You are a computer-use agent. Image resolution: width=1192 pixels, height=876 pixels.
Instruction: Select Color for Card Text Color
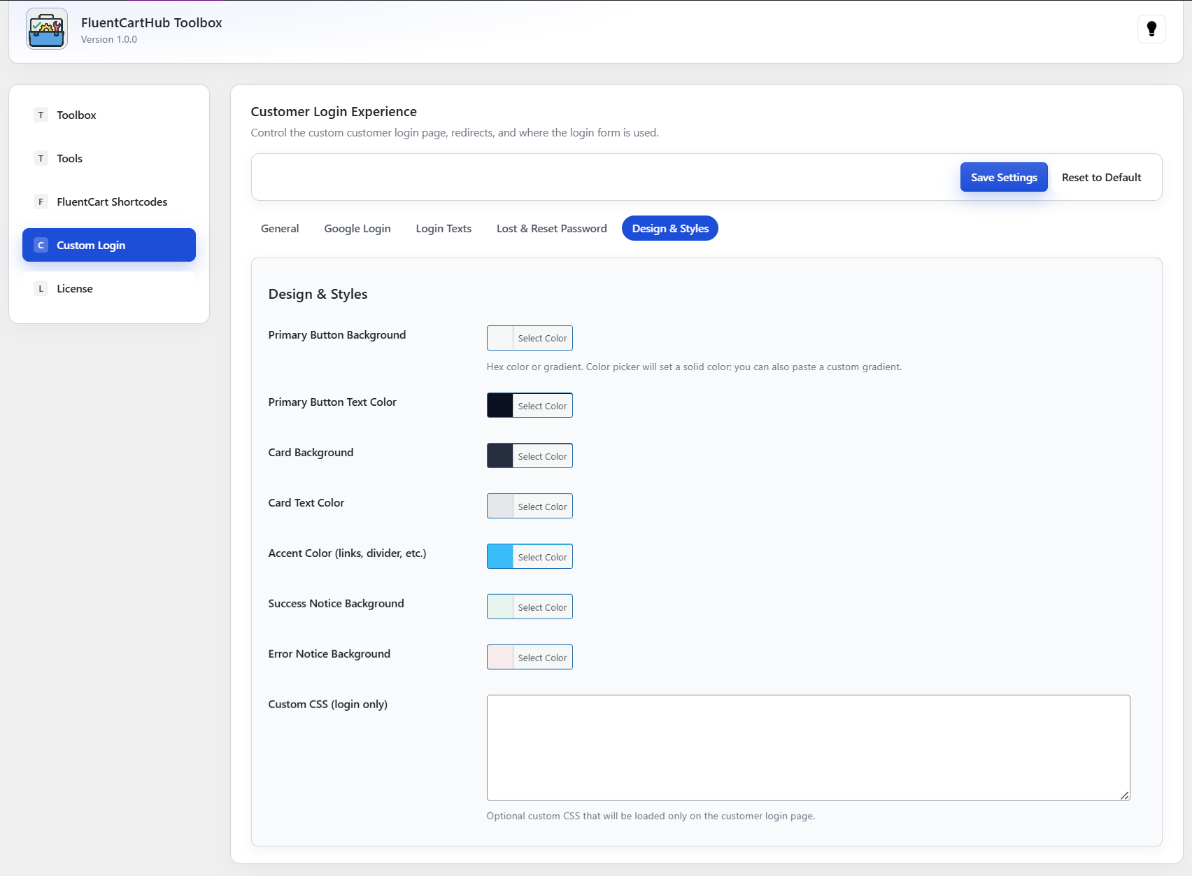tap(542, 507)
